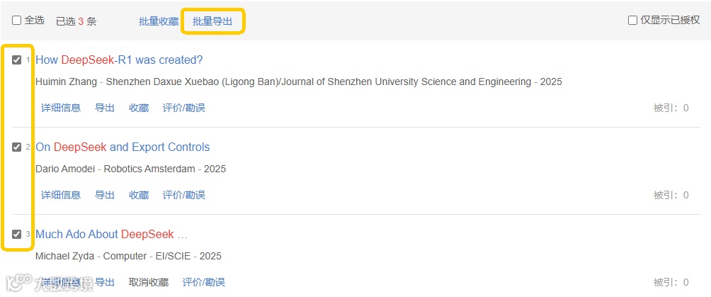Click 收藏 under the second result
This screenshot has height=297, width=711.
pyautogui.click(x=139, y=195)
